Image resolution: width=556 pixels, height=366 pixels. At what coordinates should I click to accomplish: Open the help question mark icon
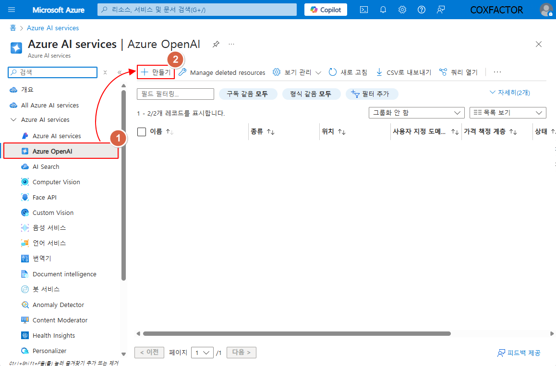coord(421,10)
